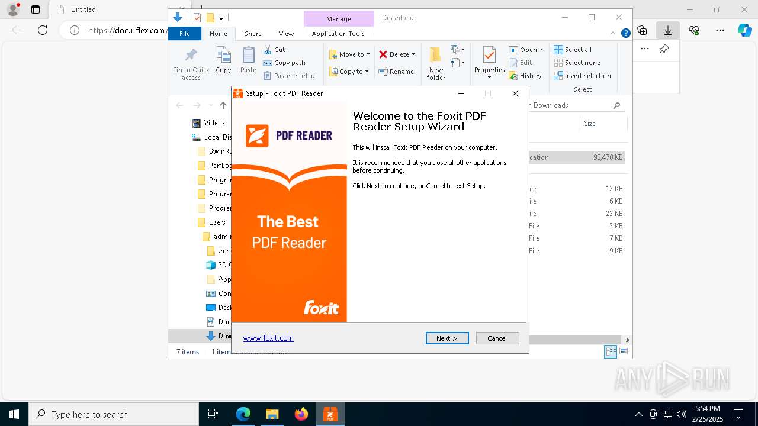Switch to details view layout icon

click(x=611, y=352)
